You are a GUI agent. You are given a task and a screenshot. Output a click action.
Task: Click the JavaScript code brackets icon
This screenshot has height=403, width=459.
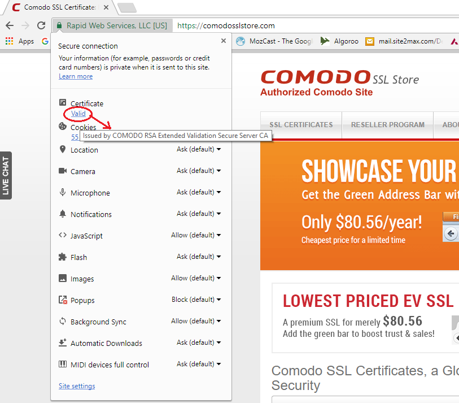point(63,235)
